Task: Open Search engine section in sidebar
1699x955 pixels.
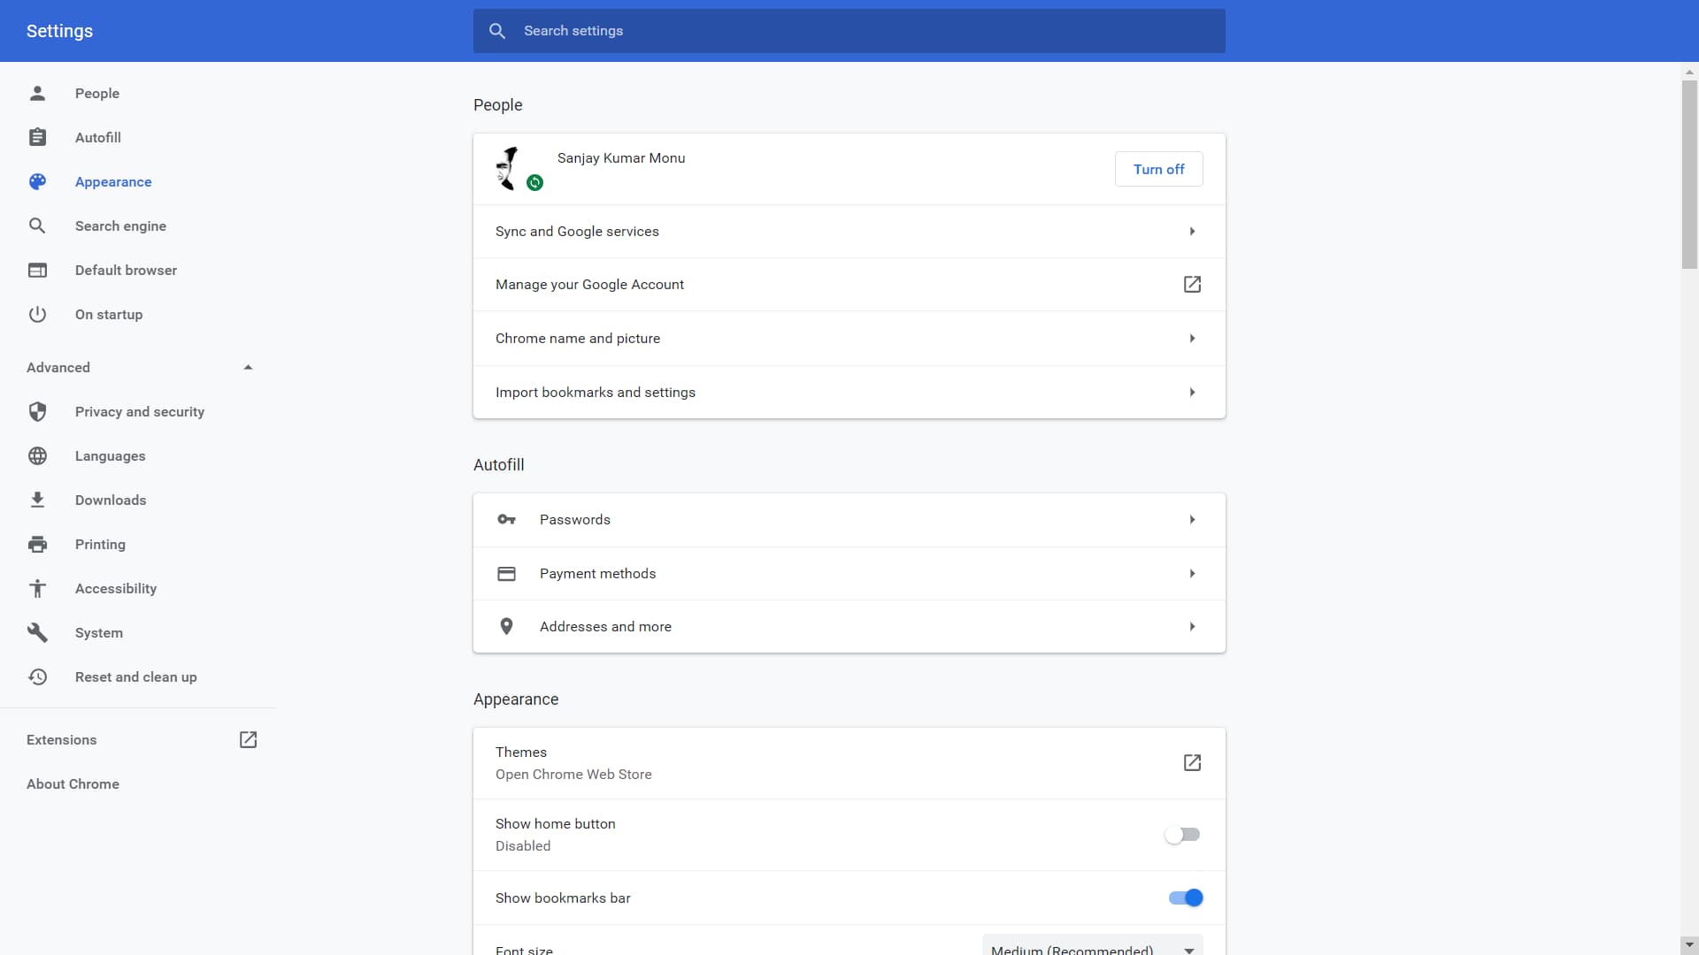Action: pos(120,225)
